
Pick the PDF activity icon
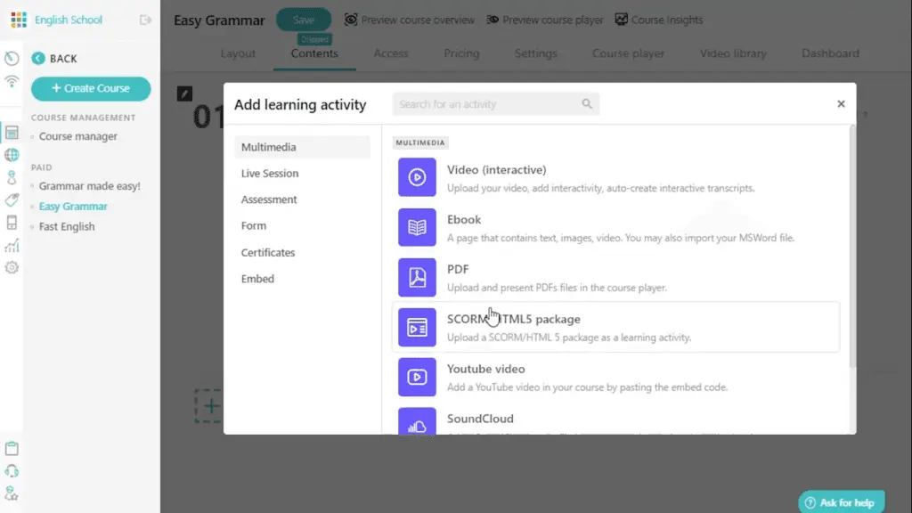[x=417, y=277]
